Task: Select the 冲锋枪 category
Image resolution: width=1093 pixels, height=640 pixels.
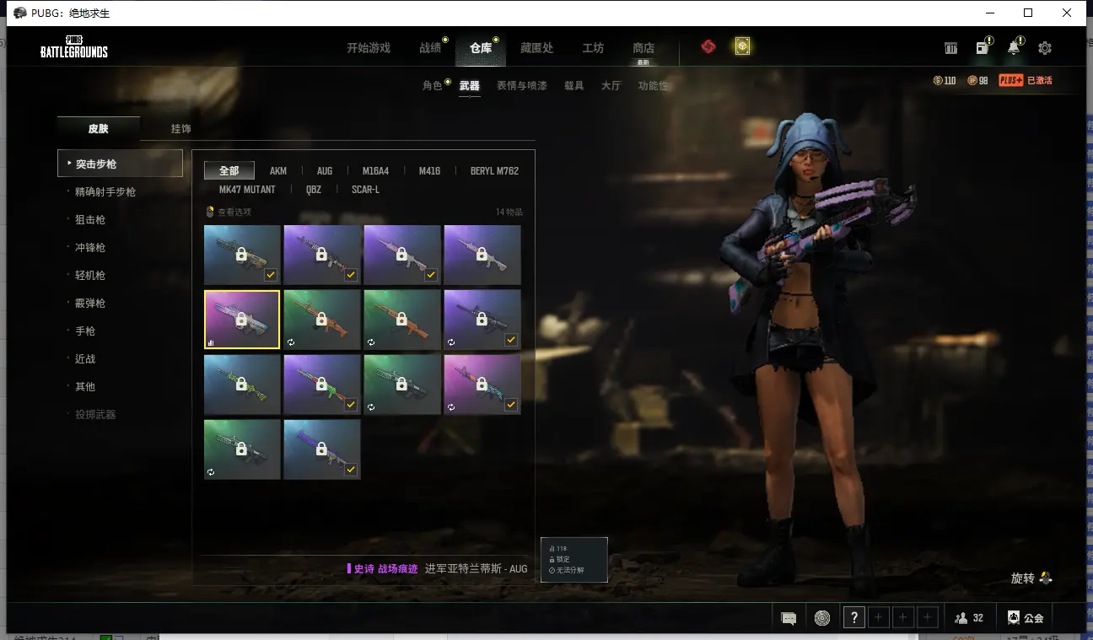Action: click(x=90, y=248)
